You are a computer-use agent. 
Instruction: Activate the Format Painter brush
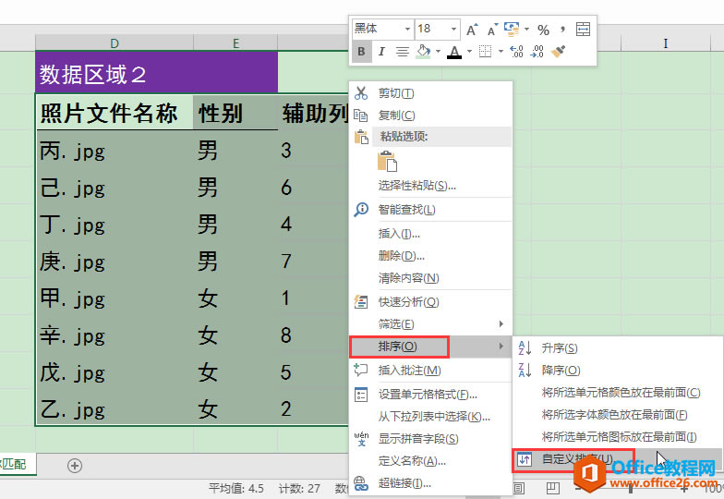pos(558,52)
